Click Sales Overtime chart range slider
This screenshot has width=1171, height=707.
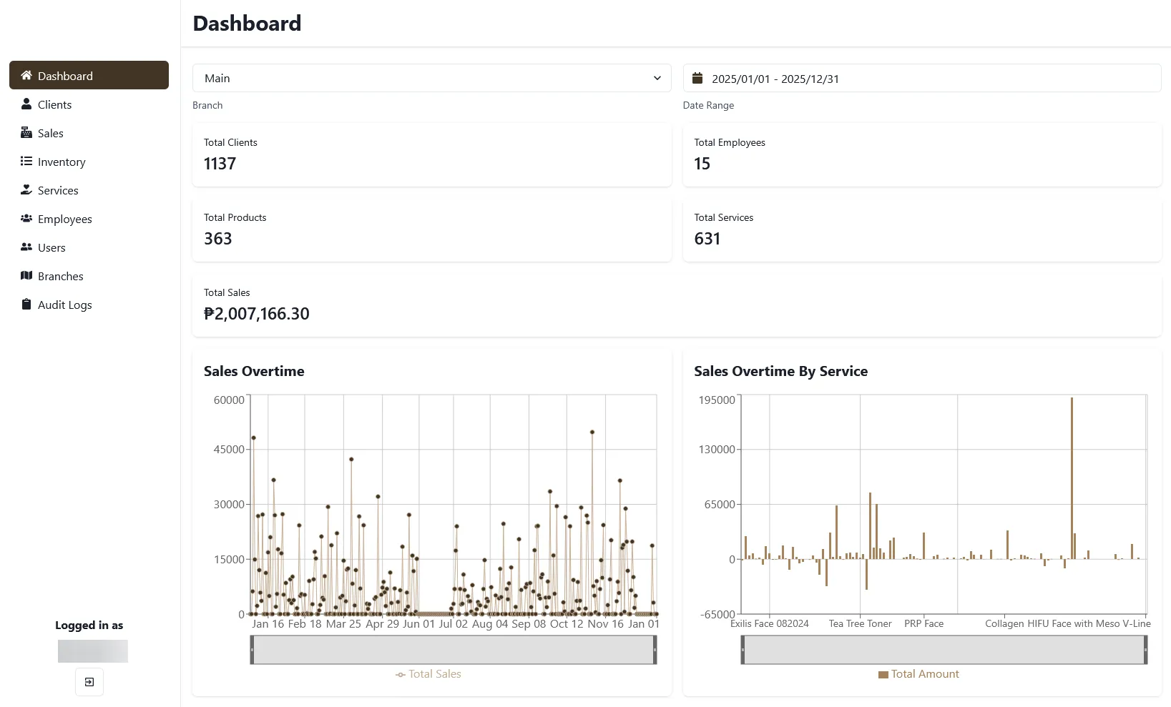coord(454,650)
